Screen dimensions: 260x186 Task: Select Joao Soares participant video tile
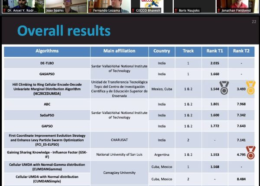(x=65, y=5)
